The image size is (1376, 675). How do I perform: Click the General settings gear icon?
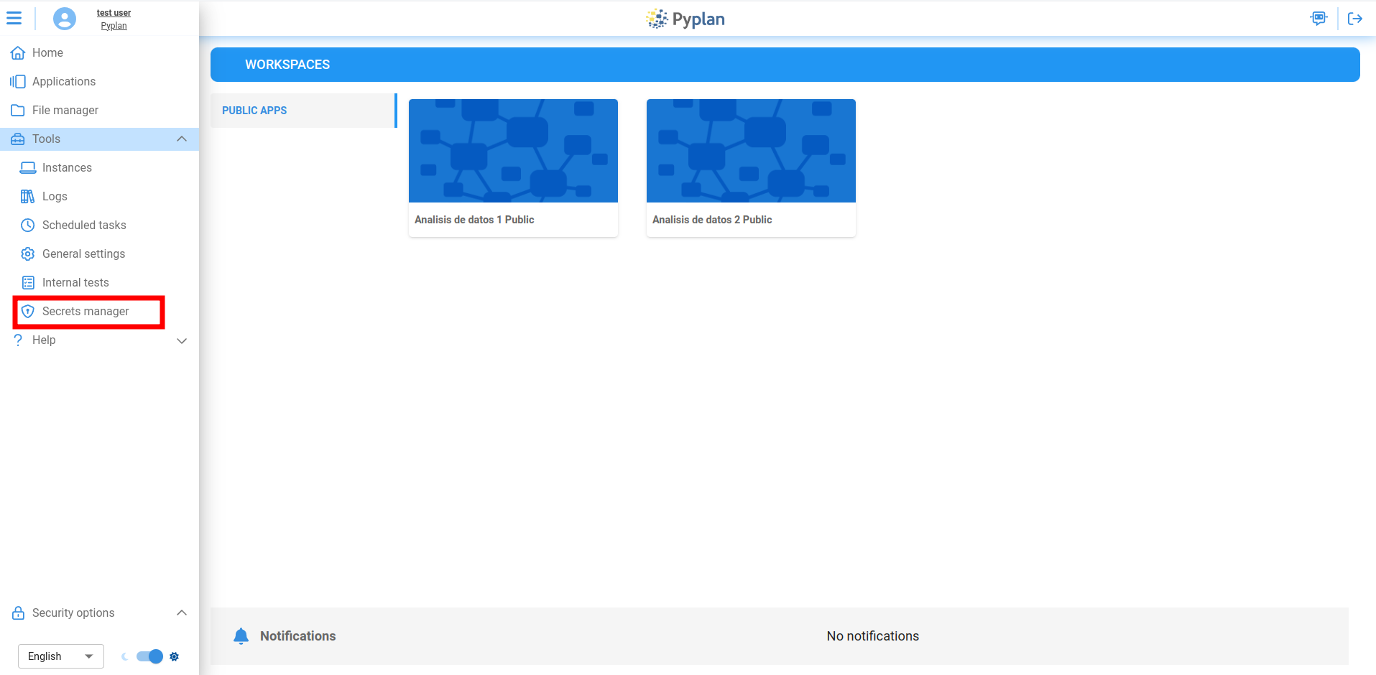click(28, 254)
